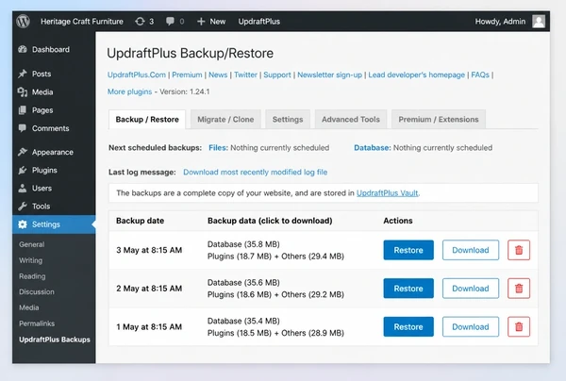Image resolution: width=566 pixels, height=381 pixels.
Task: Open the Settings tab in UpdraftPlus
Action: (x=288, y=120)
